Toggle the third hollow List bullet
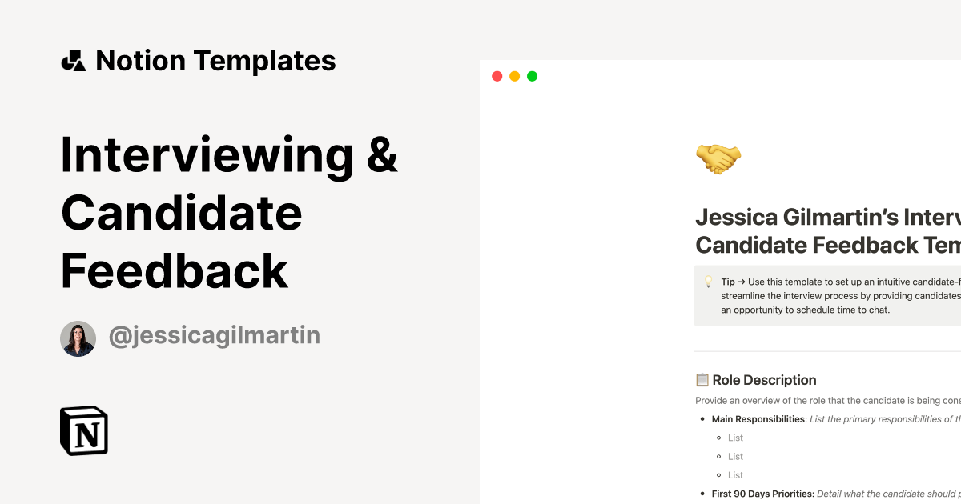Viewport: 961px width, 504px height. coord(718,474)
